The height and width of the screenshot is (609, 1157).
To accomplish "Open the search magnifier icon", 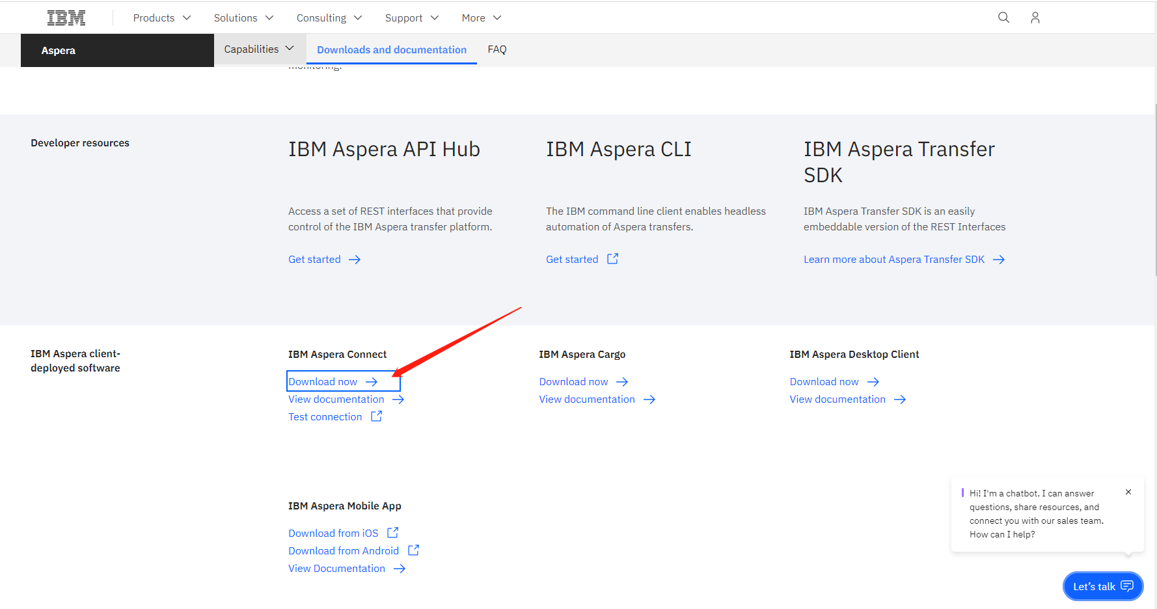I will click(x=1003, y=18).
